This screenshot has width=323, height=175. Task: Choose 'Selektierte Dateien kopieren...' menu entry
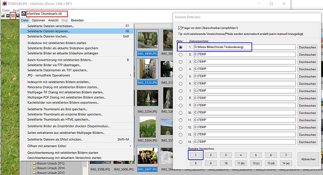(48, 31)
